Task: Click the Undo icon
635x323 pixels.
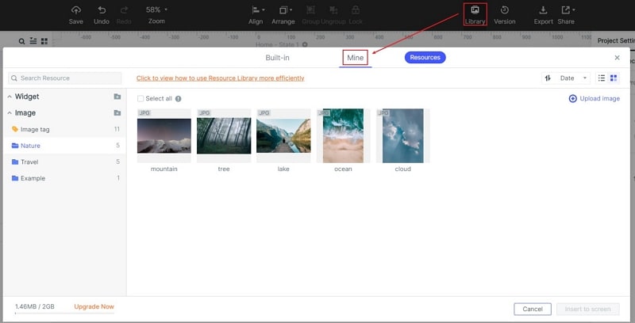Action: (102, 10)
